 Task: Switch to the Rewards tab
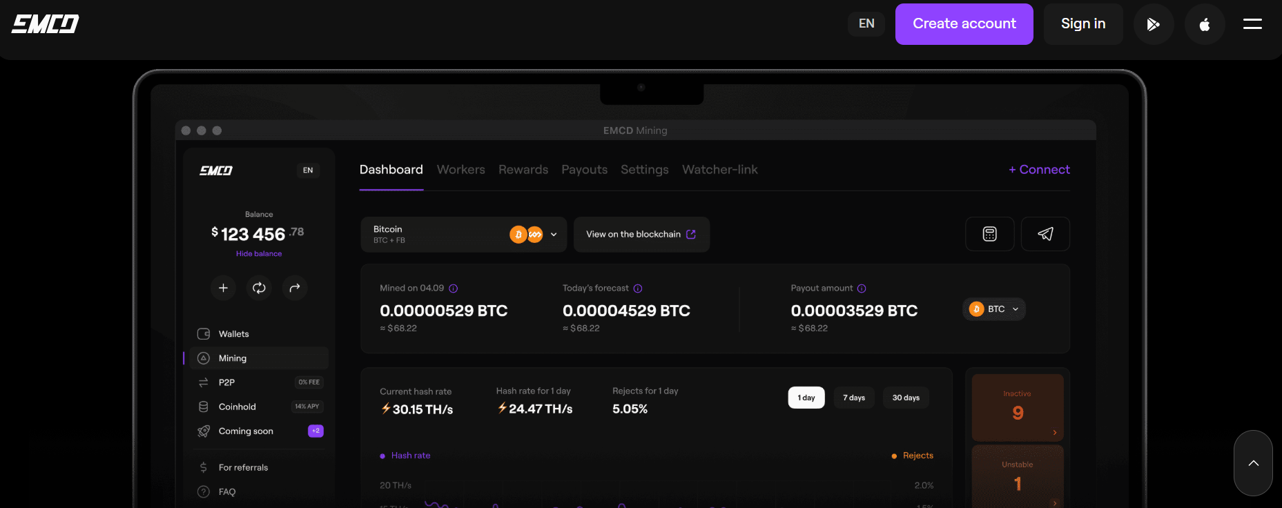[x=523, y=170]
